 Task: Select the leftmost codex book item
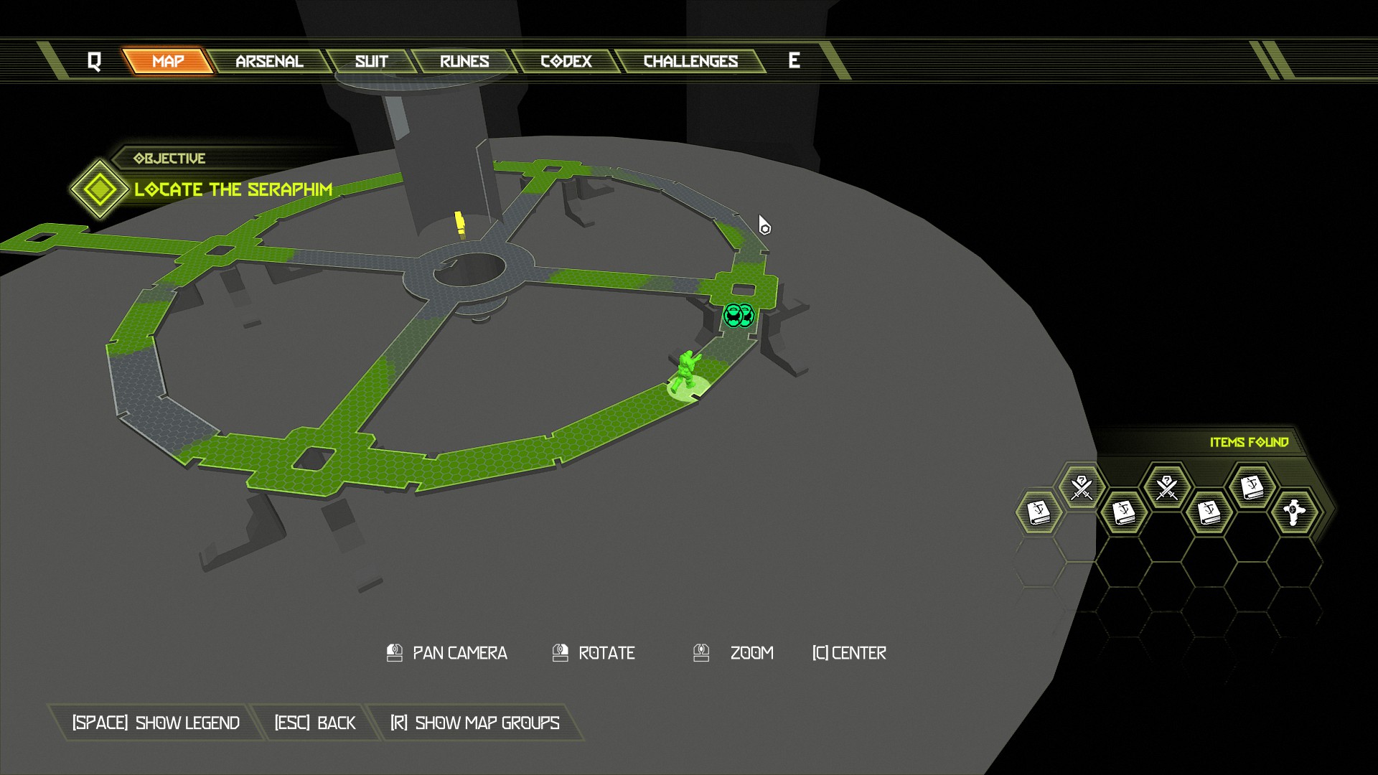[x=1039, y=512]
